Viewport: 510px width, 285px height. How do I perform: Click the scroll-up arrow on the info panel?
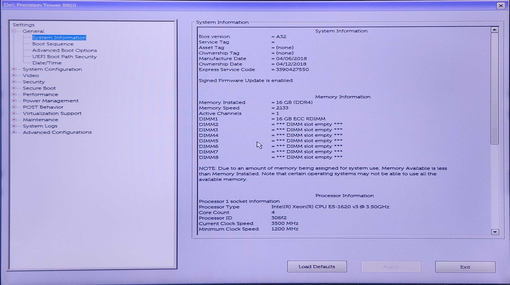pos(494,29)
